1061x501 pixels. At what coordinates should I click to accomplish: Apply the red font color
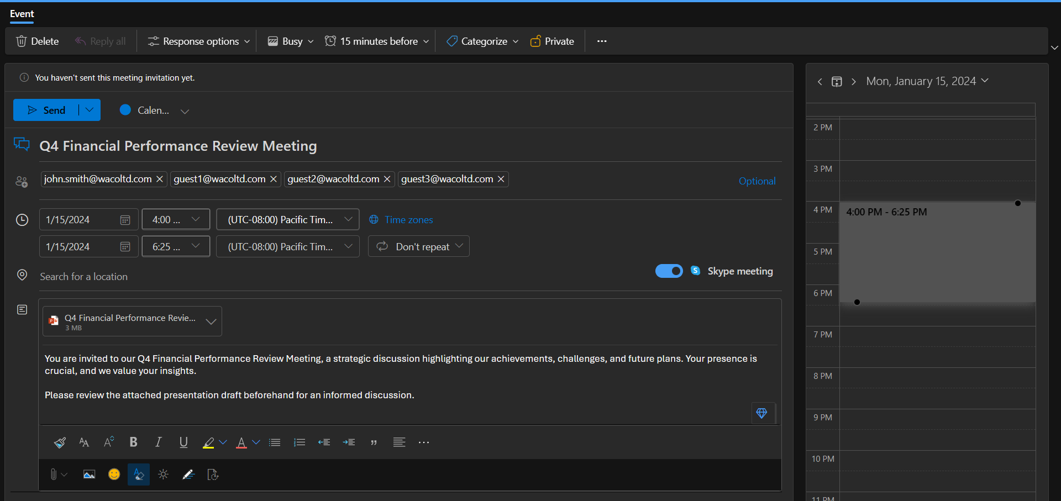[x=241, y=442]
